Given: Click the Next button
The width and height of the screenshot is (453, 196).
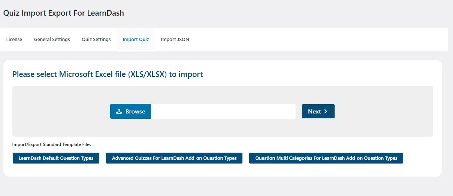Looking at the screenshot, I should pos(318,111).
